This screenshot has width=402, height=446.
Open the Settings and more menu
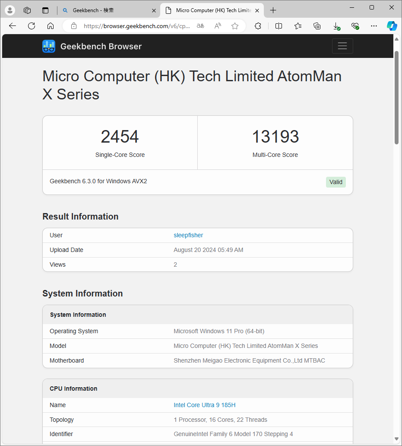[x=374, y=26]
